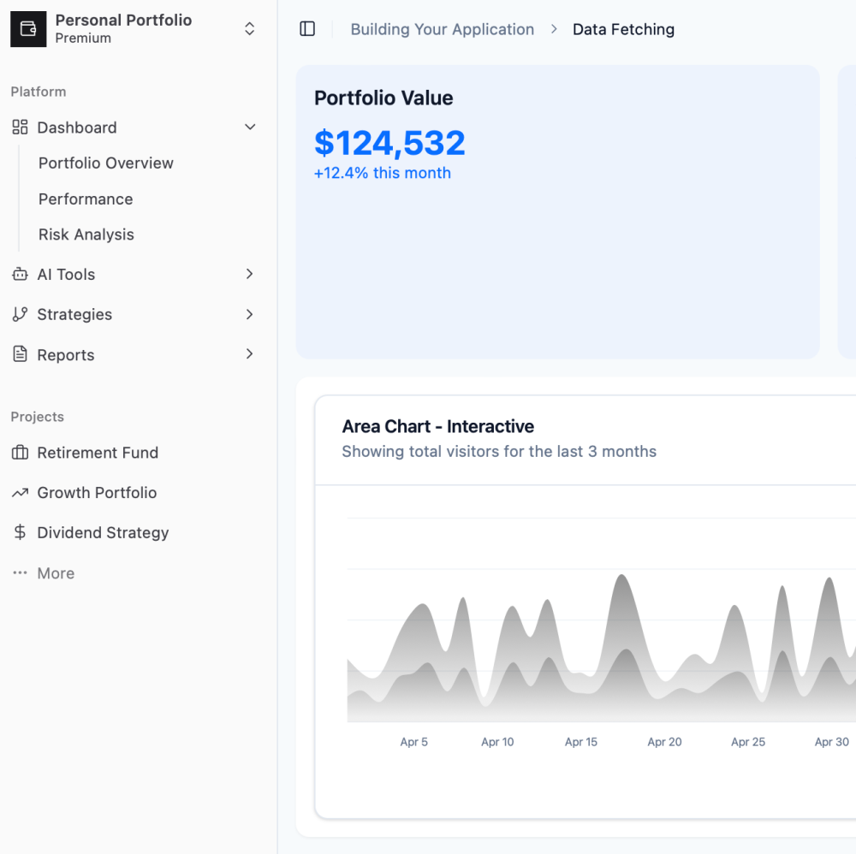Navigate to Building Your Application breadcrumb

pyautogui.click(x=442, y=30)
